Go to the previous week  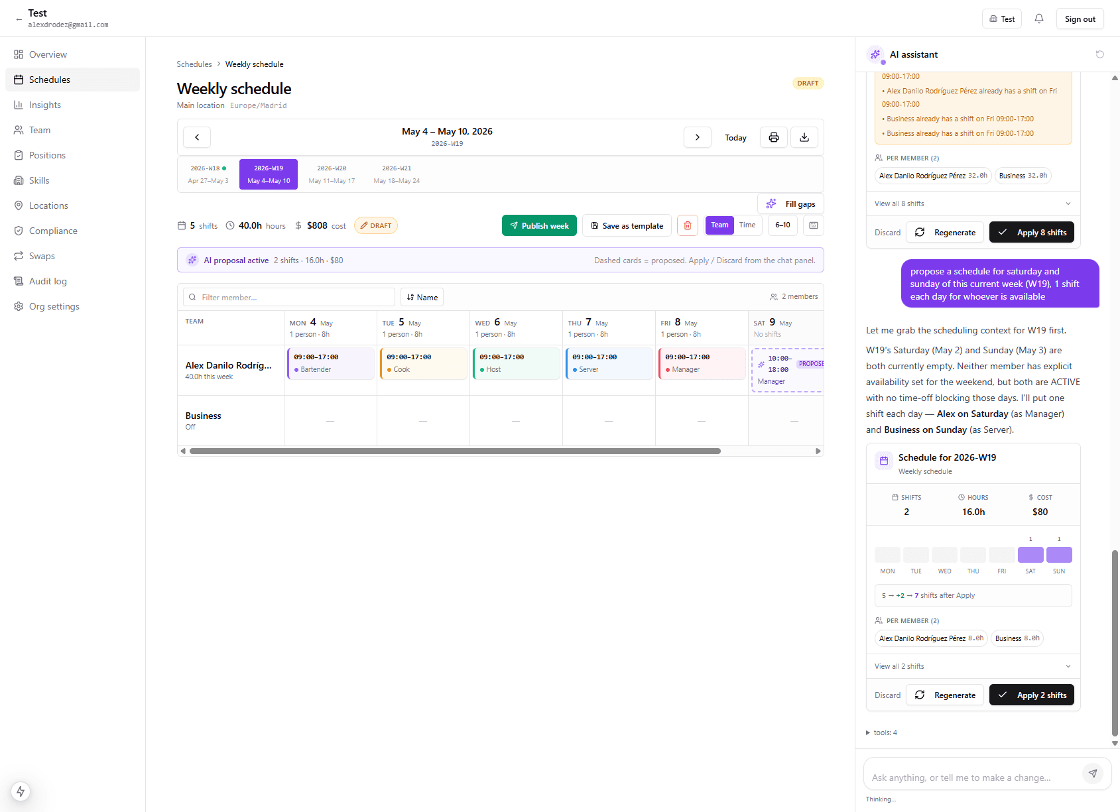197,137
